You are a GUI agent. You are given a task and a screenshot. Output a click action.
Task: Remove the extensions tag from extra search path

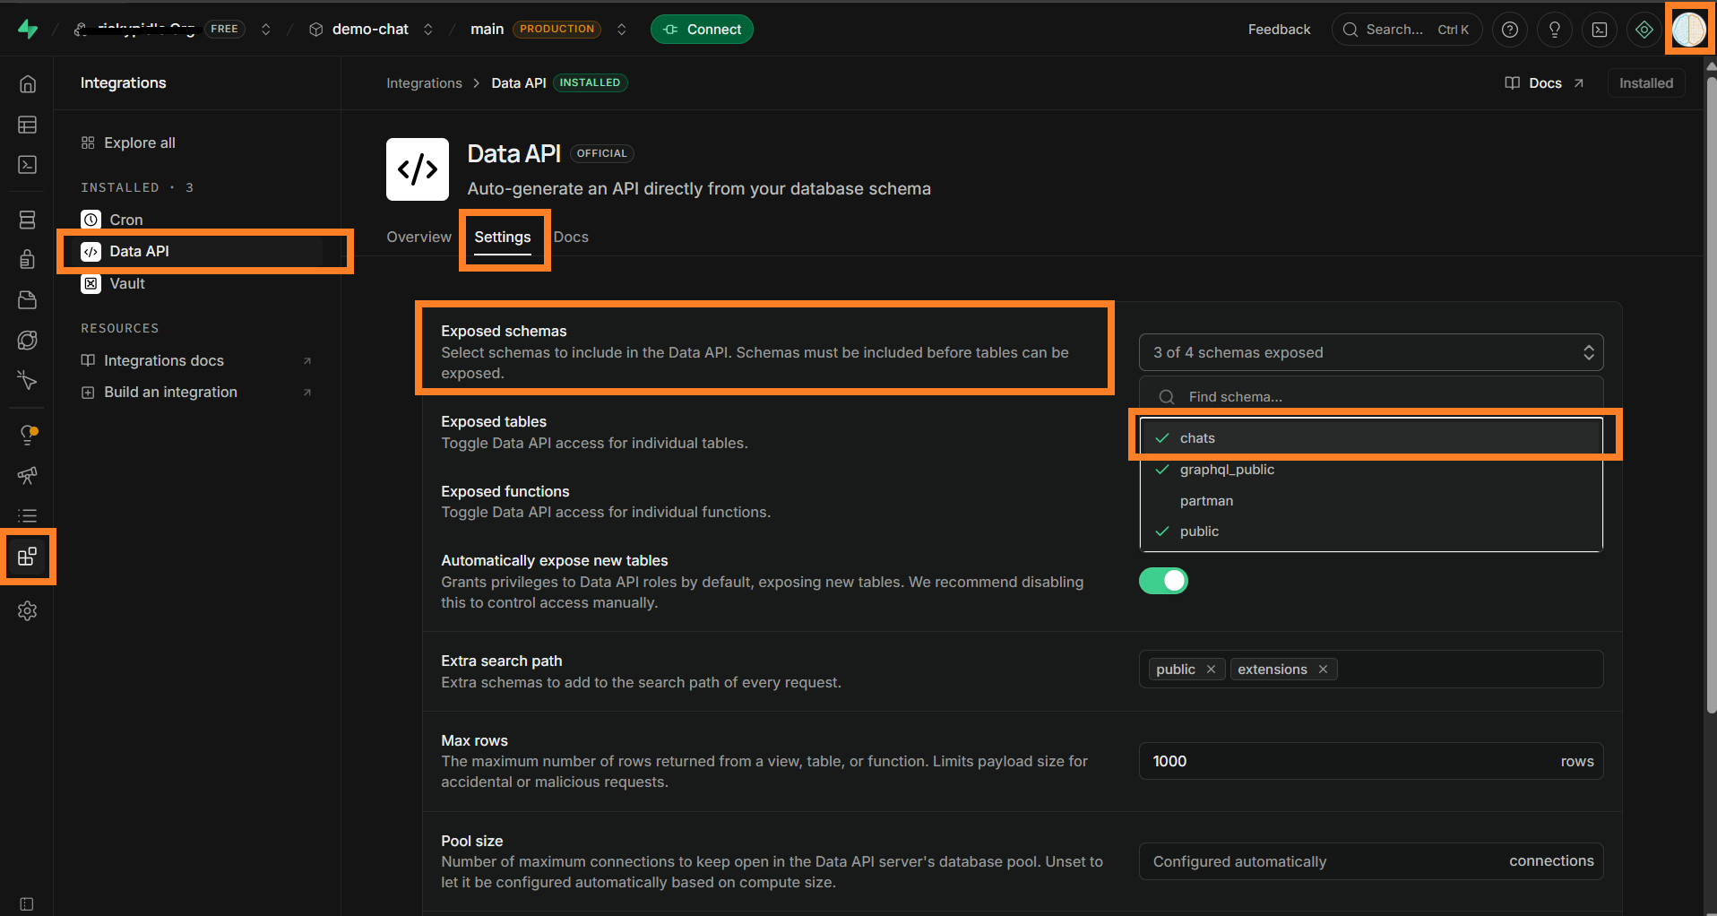tap(1323, 670)
